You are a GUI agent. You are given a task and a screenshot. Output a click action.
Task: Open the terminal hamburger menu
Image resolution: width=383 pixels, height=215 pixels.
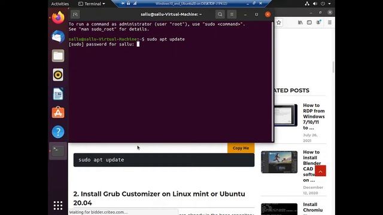point(232,14)
